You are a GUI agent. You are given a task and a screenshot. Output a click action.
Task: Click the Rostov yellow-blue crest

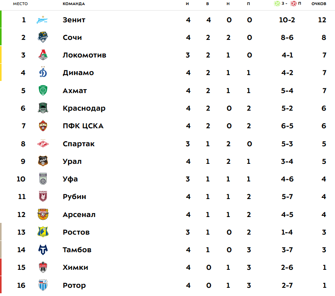(43, 232)
